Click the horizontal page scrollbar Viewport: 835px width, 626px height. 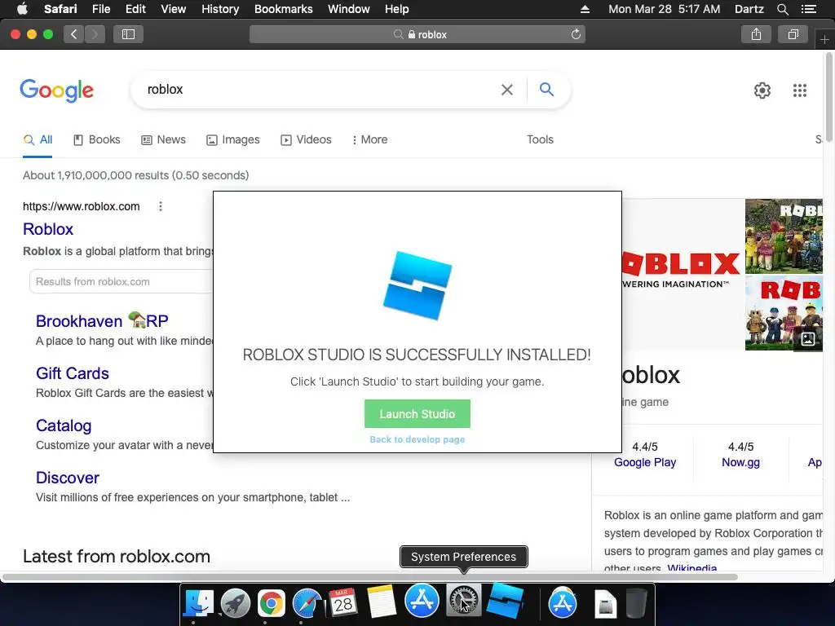[370, 577]
